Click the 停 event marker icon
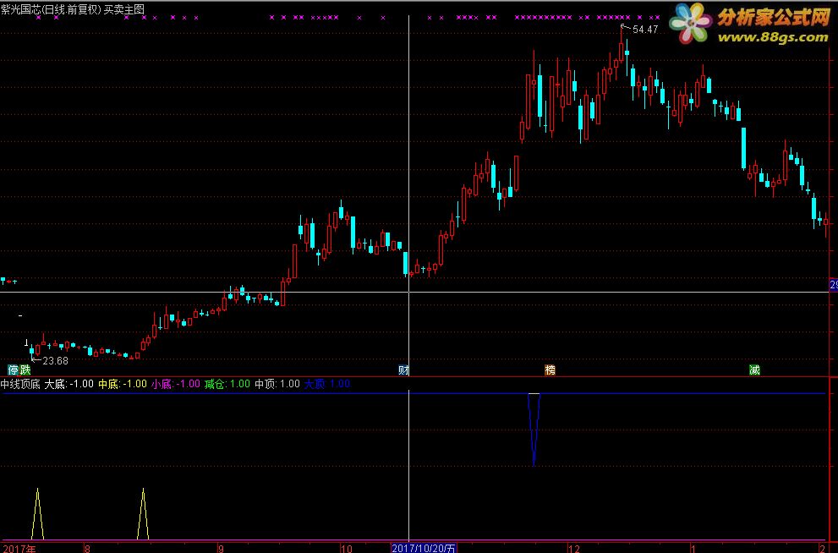The width and height of the screenshot is (838, 553). [13, 370]
